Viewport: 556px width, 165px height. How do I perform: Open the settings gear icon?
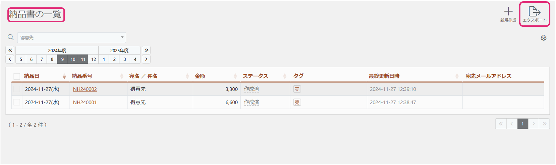point(543,38)
